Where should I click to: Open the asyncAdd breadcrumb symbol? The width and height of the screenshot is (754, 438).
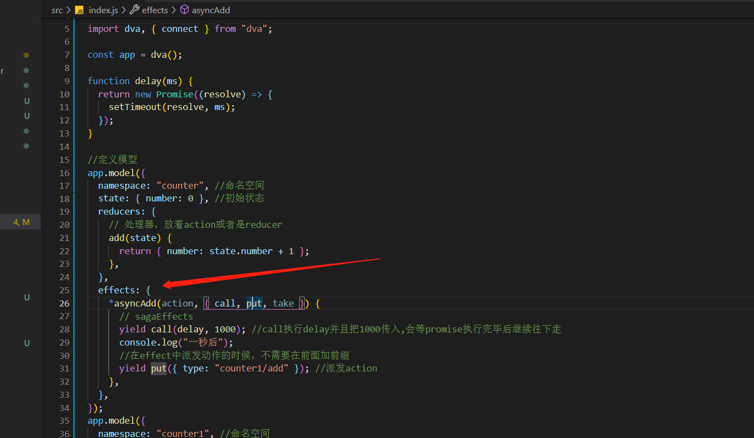pos(211,10)
